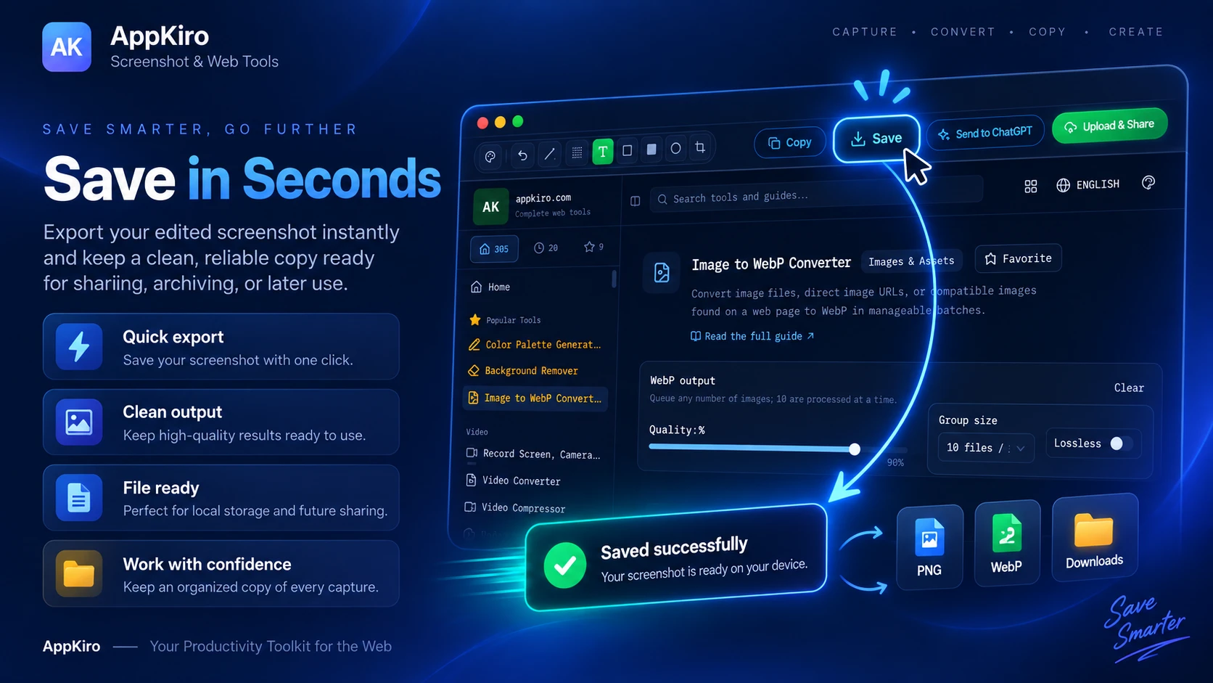Click the help icon beside ENGLISH

pyautogui.click(x=1148, y=183)
